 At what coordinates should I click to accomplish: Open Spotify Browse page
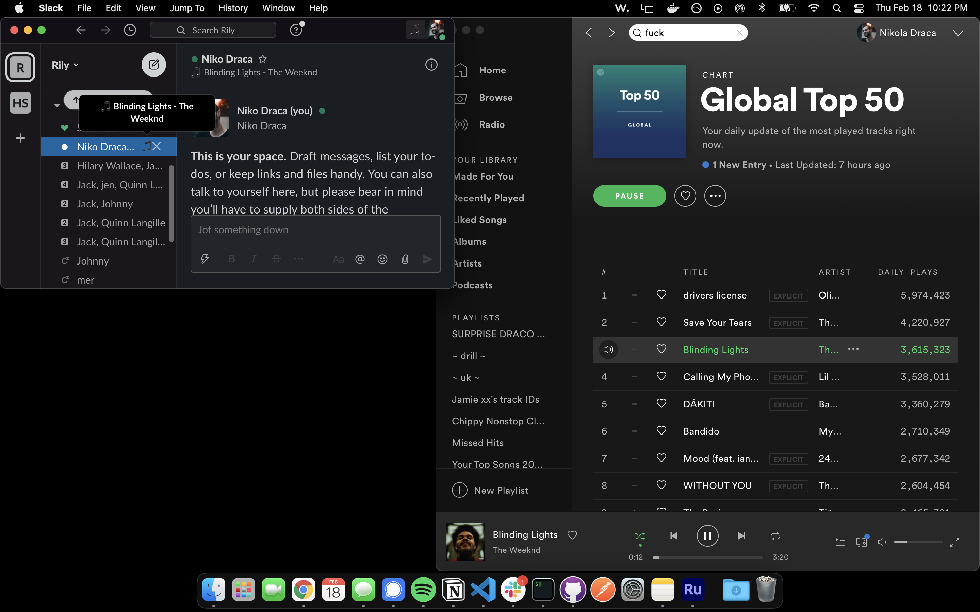[x=496, y=98]
